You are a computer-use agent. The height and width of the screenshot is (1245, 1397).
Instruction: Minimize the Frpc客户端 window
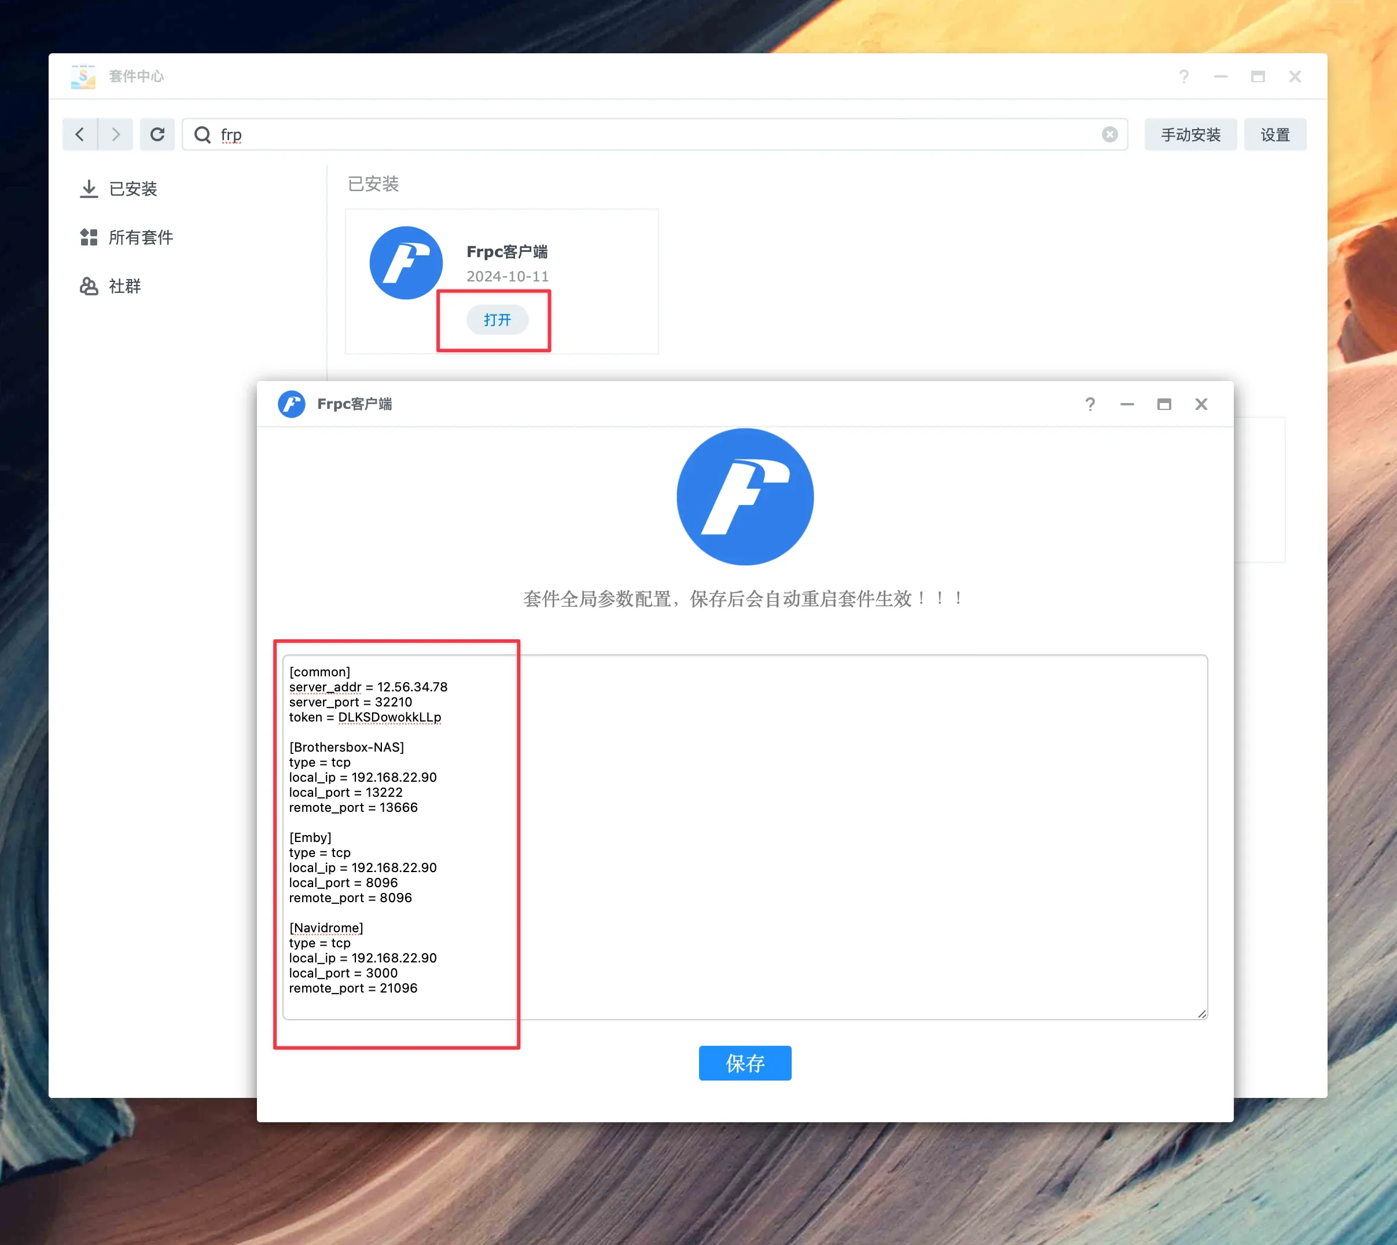[1127, 404]
